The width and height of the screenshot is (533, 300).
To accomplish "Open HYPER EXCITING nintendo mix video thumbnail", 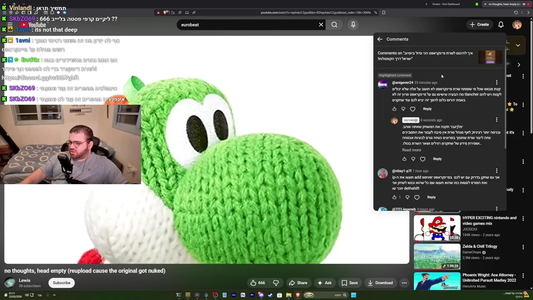I will tap(437, 228).
